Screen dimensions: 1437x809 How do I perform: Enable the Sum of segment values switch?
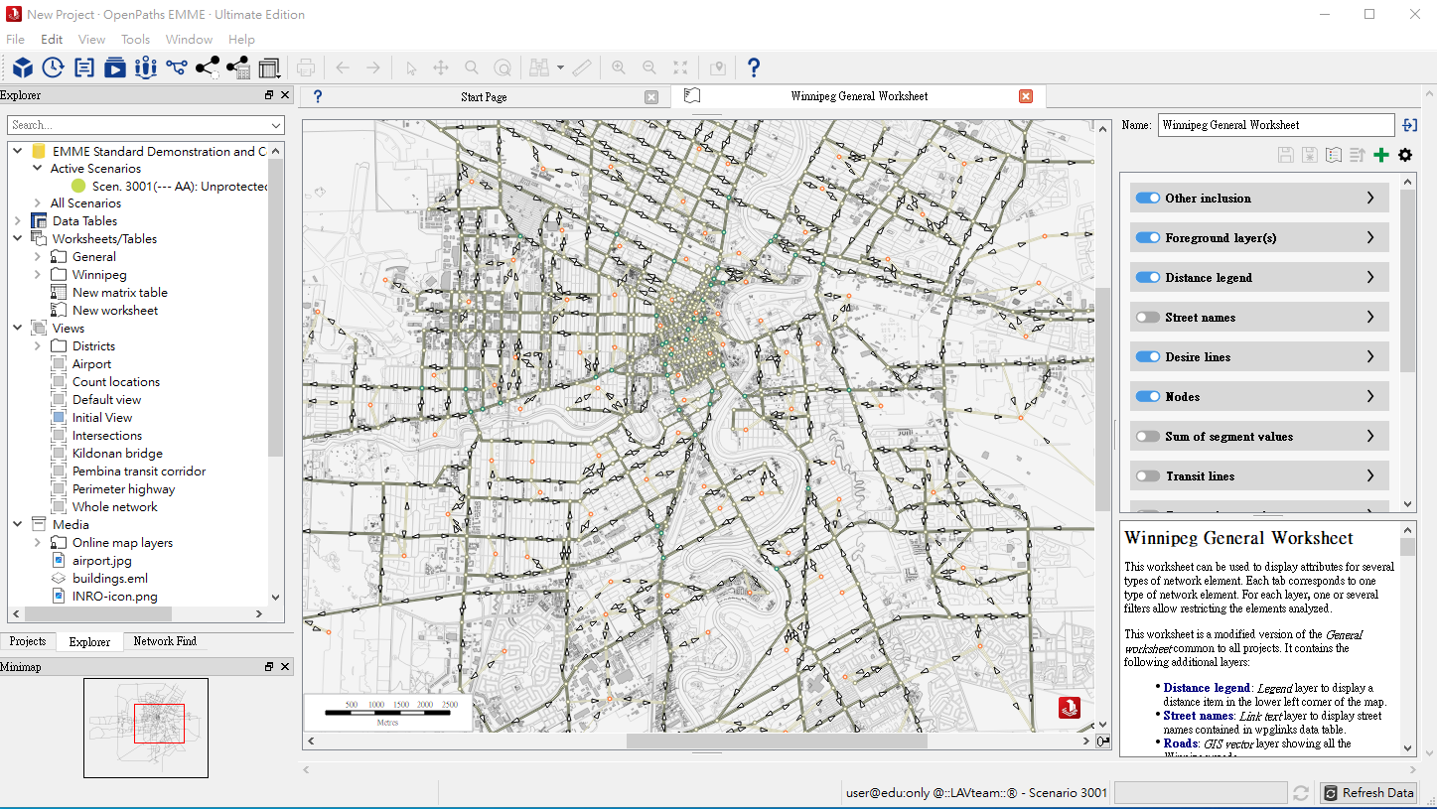coord(1148,436)
